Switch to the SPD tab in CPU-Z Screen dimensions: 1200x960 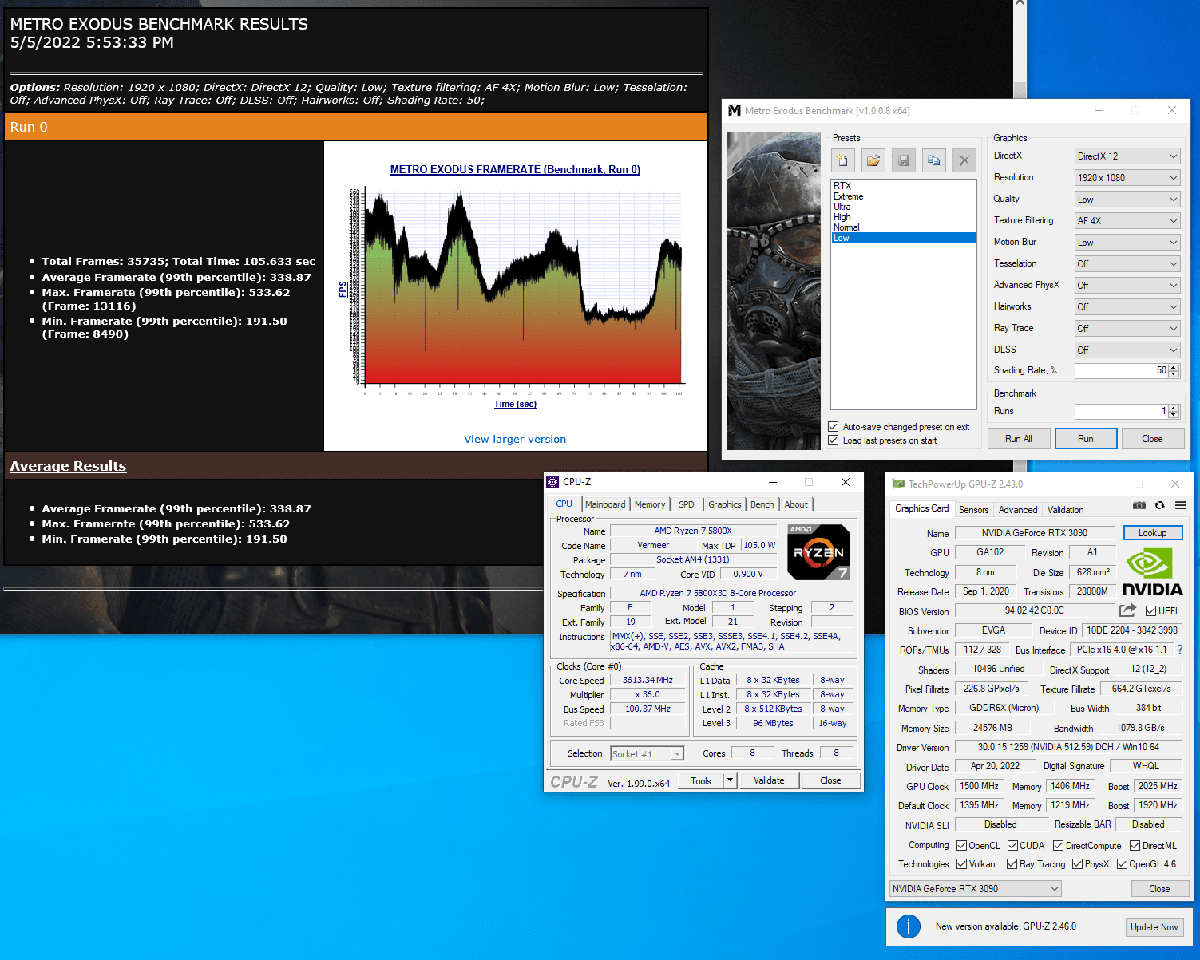[x=687, y=504]
